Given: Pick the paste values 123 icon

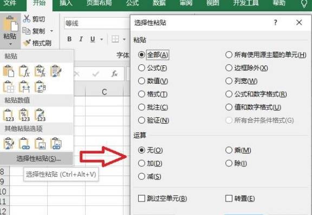Looking at the screenshot, I should point(8,115).
